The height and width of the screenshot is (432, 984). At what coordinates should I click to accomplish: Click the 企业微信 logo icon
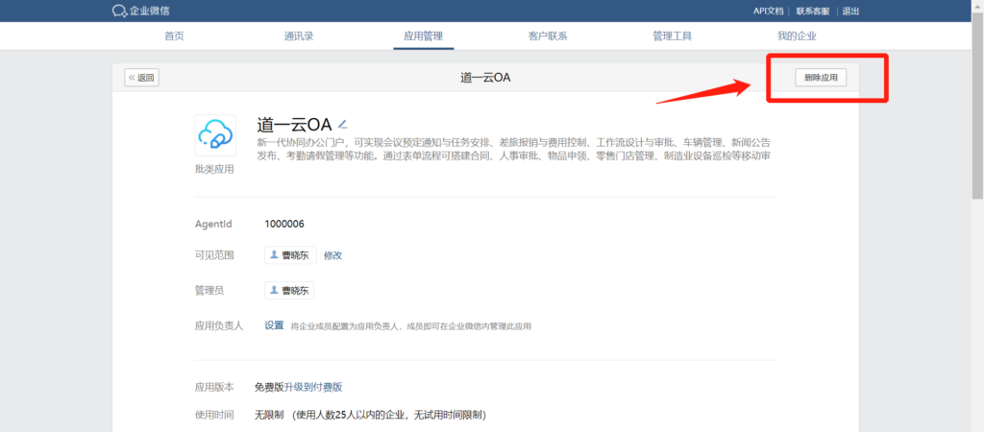pos(120,11)
